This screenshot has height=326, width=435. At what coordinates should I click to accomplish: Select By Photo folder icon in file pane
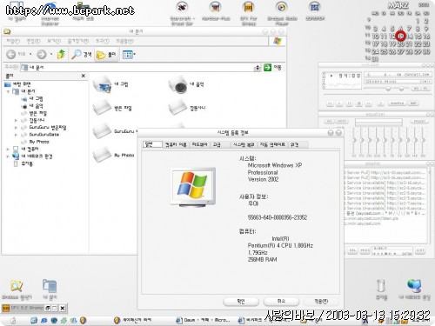pyautogui.click(x=102, y=154)
